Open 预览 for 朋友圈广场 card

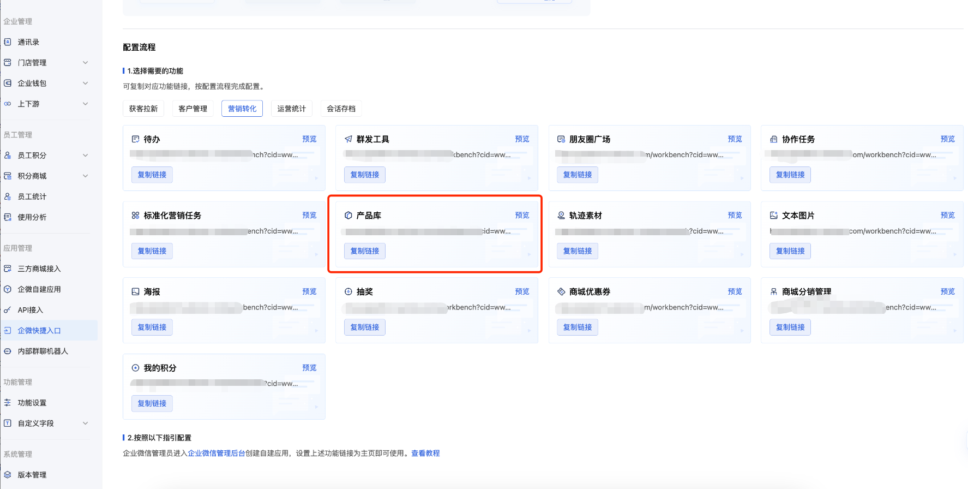pyautogui.click(x=735, y=139)
